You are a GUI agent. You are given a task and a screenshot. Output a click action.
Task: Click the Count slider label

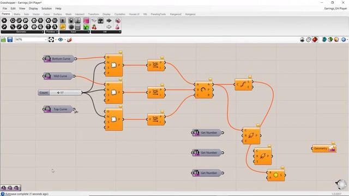(44, 93)
